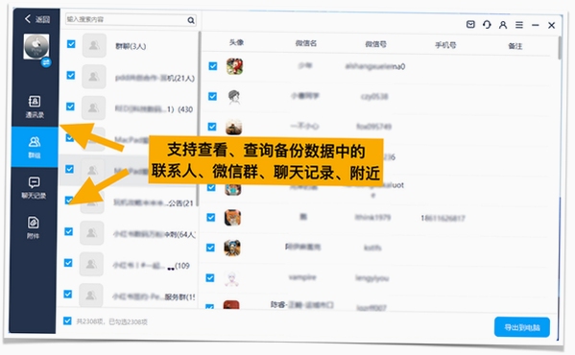Open the 通讯录 contacts section
Screen dimensions: 575x355
coord(35,106)
